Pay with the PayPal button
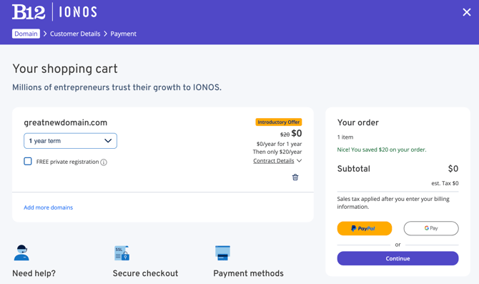479x284 pixels. 365,228
